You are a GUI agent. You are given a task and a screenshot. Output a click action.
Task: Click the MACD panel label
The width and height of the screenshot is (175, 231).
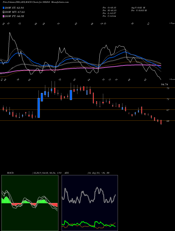point(10,173)
